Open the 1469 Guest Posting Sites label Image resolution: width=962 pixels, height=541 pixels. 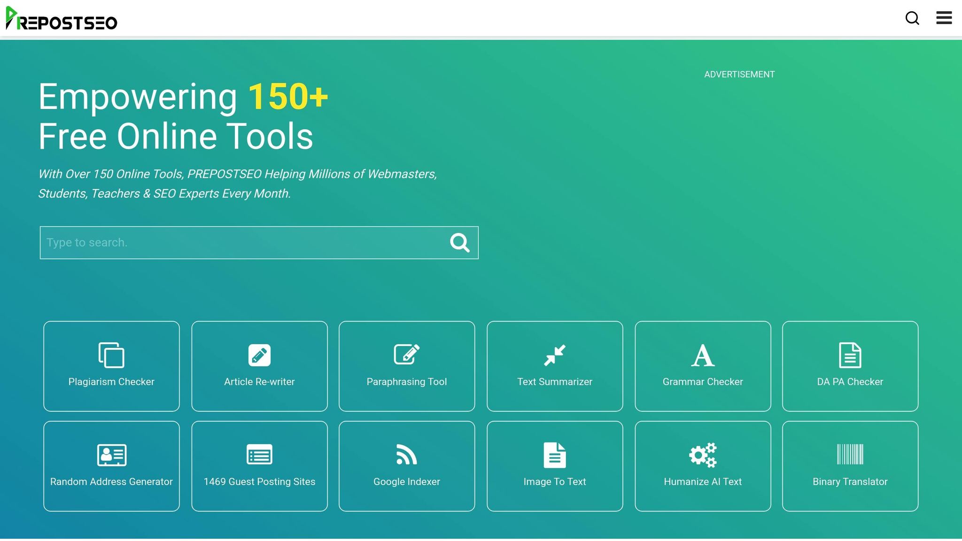[259, 482]
